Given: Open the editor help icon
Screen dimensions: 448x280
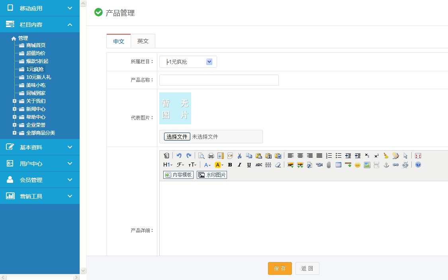Looking at the screenshot, I should (x=418, y=165).
